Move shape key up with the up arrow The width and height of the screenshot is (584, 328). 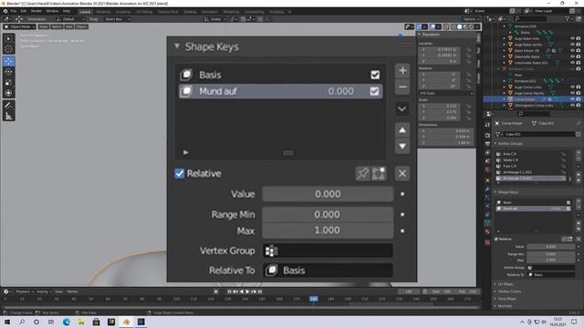(x=402, y=130)
